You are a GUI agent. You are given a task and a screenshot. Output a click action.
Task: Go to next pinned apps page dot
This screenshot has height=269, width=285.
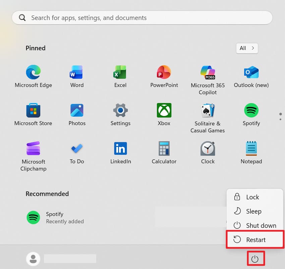(280, 119)
